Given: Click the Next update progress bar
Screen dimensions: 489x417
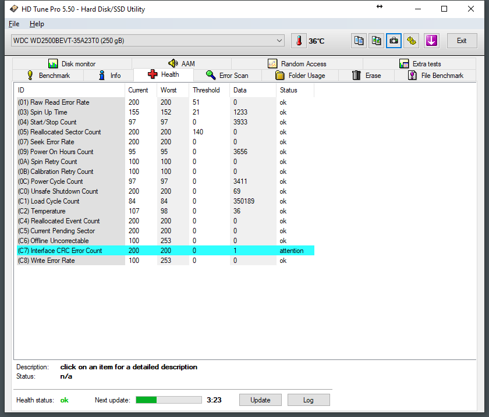Looking at the screenshot, I should point(169,400).
